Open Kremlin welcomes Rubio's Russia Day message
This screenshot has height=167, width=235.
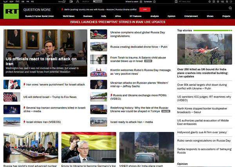[141, 72]
